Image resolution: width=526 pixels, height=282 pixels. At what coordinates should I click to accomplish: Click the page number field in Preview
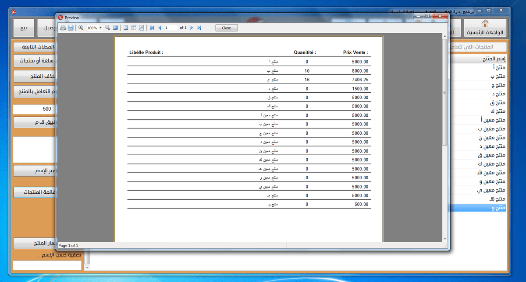[x=171, y=28]
